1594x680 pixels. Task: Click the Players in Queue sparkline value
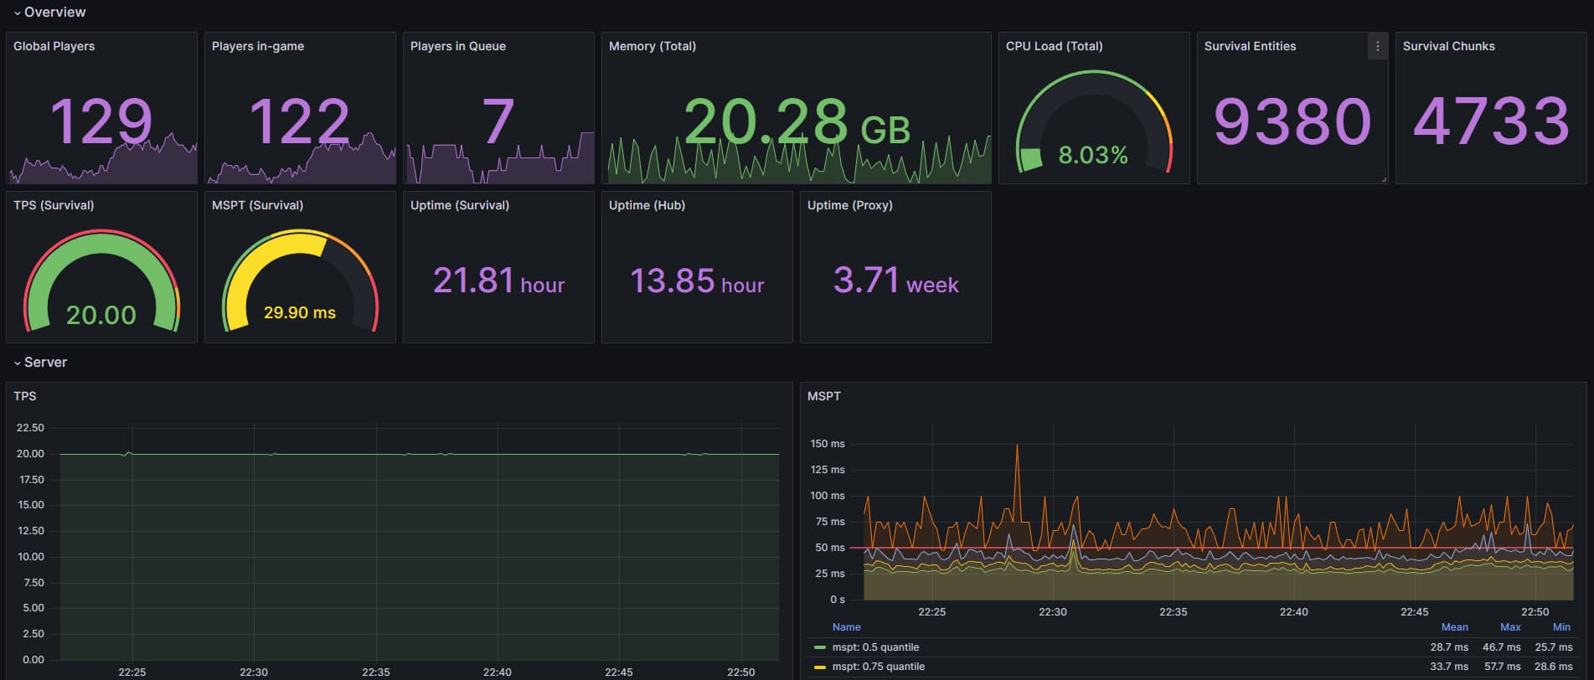(x=498, y=121)
